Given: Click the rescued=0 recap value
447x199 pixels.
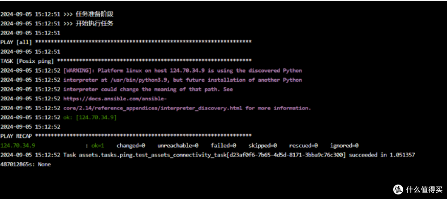Looking at the screenshot, I should point(303,146).
